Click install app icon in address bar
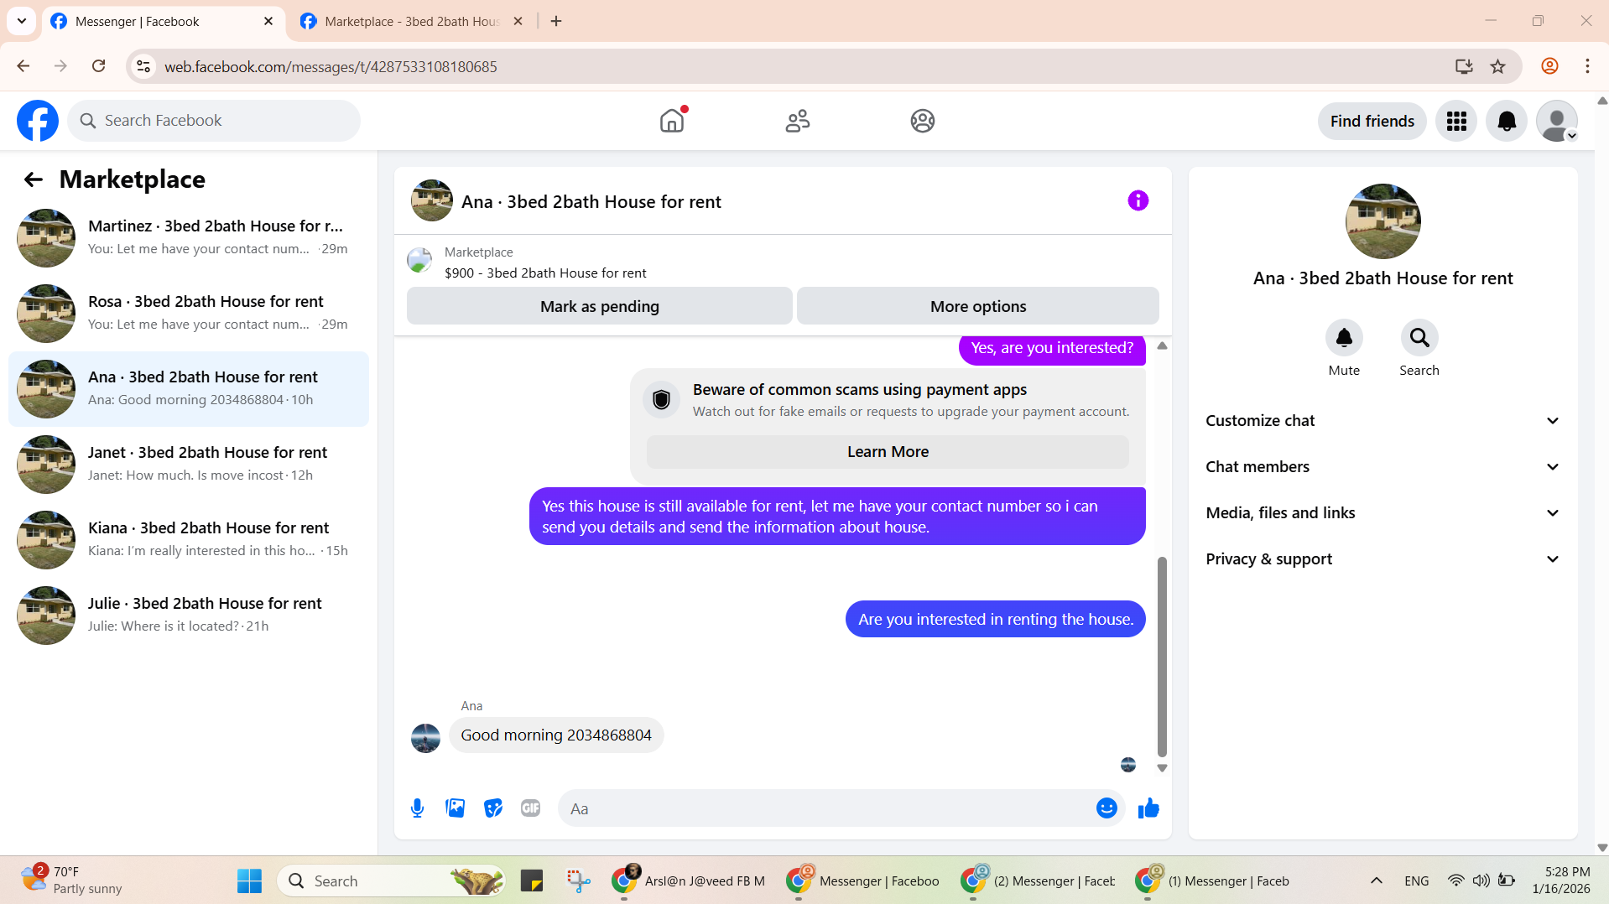Screen dimensions: 1609x904 (1464, 66)
